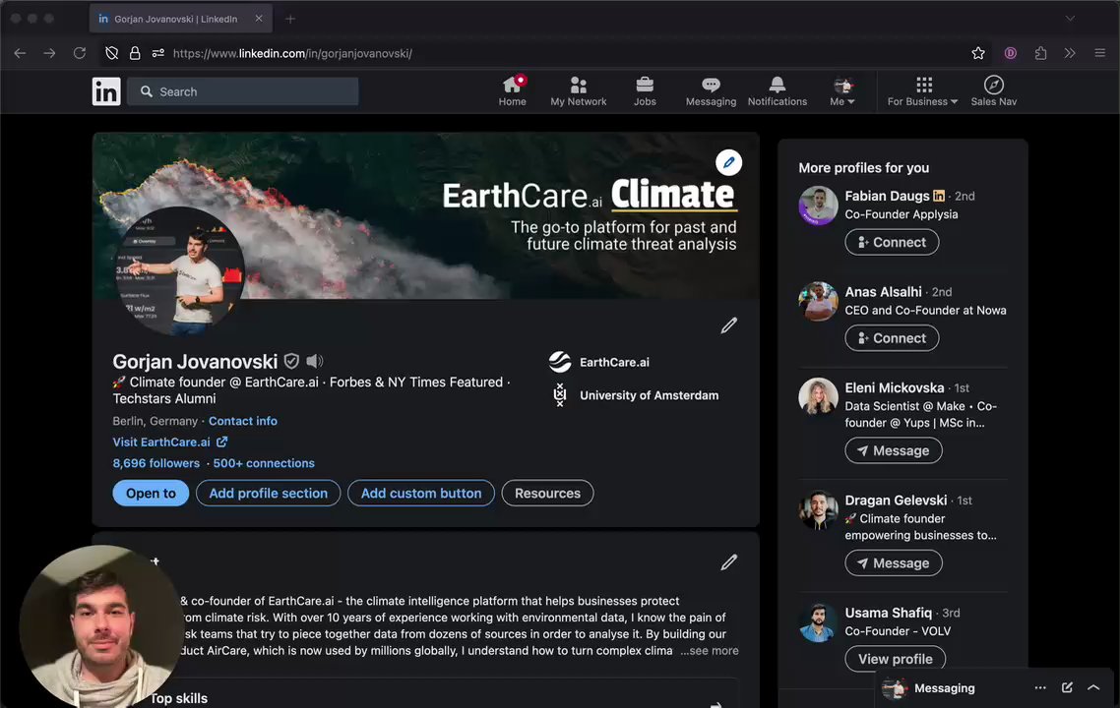Screen dimensions: 1120x708
Task: Open Fabian Daugs profile name
Action: click(887, 196)
